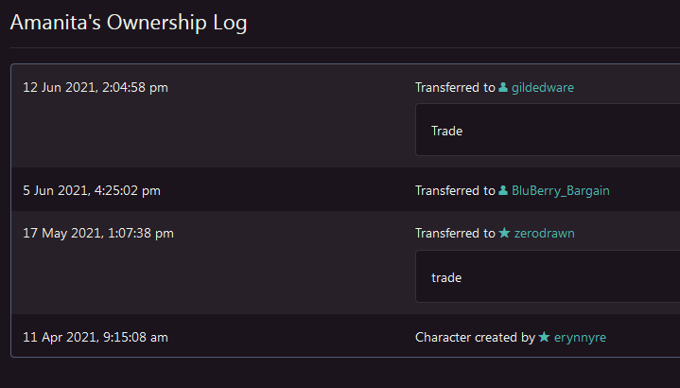The height and width of the screenshot is (388, 680).
Task: Click the star icon beside zerodrawn
Action: click(x=504, y=233)
